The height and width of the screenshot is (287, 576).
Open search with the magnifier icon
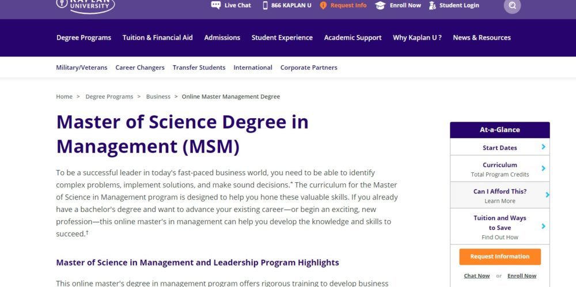click(512, 6)
